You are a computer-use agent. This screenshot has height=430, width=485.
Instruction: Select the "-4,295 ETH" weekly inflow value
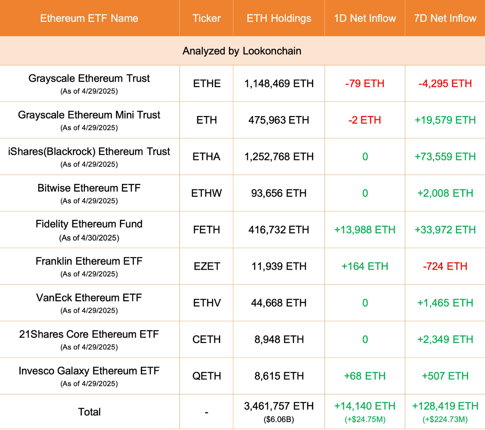click(x=445, y=83)
